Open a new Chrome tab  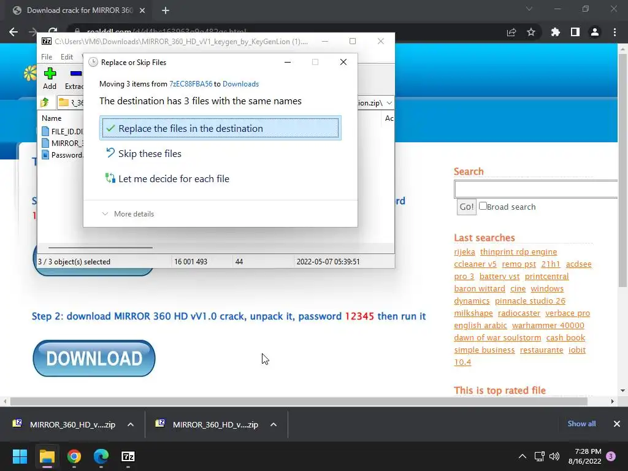[x=166, y=11]
